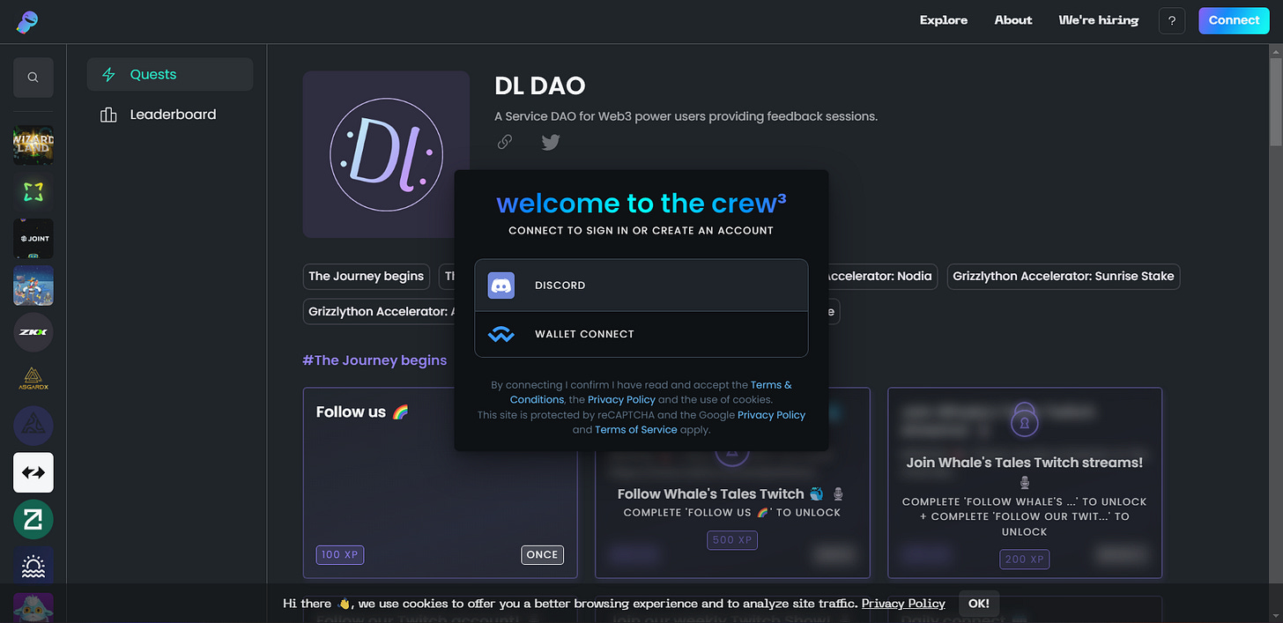Open the Explore page

click(944, 20)
